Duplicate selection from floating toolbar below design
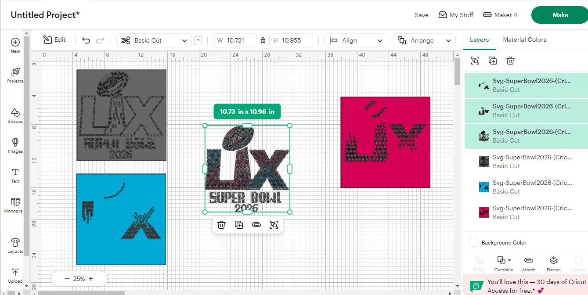Viewport: 588px width, 295px height. (239, 225)
